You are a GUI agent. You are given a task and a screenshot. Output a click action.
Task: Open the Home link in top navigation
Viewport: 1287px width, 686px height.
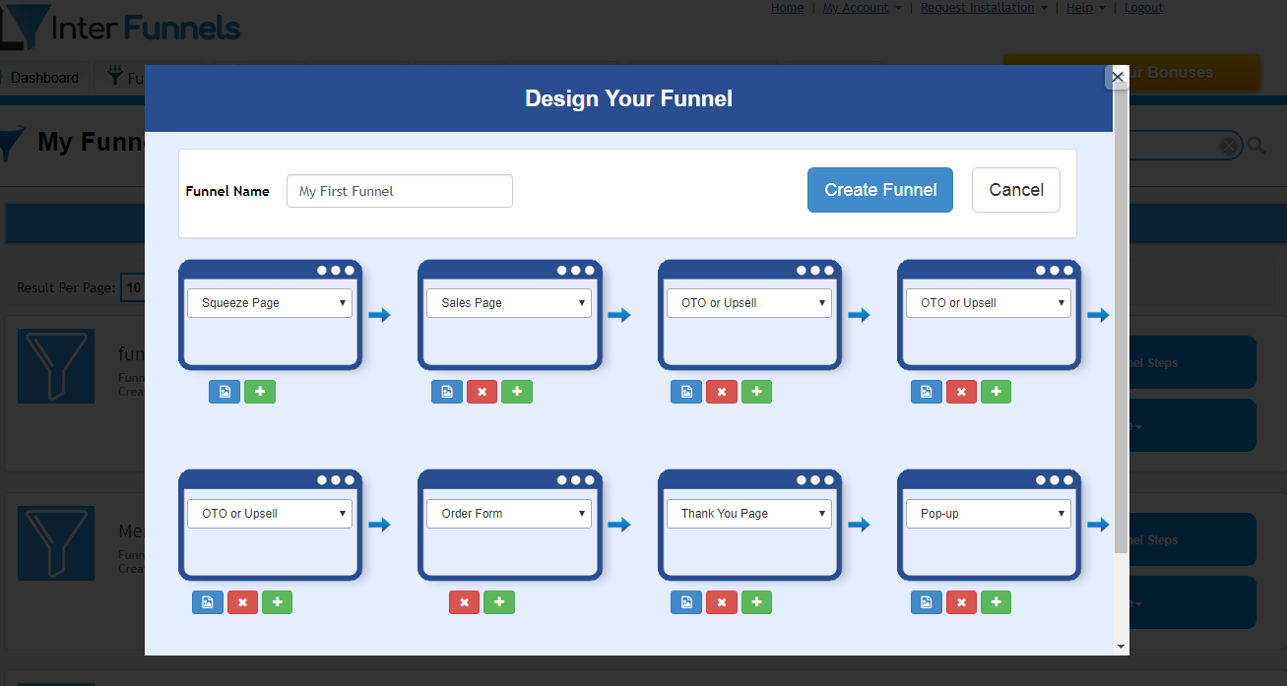(787, 8)
